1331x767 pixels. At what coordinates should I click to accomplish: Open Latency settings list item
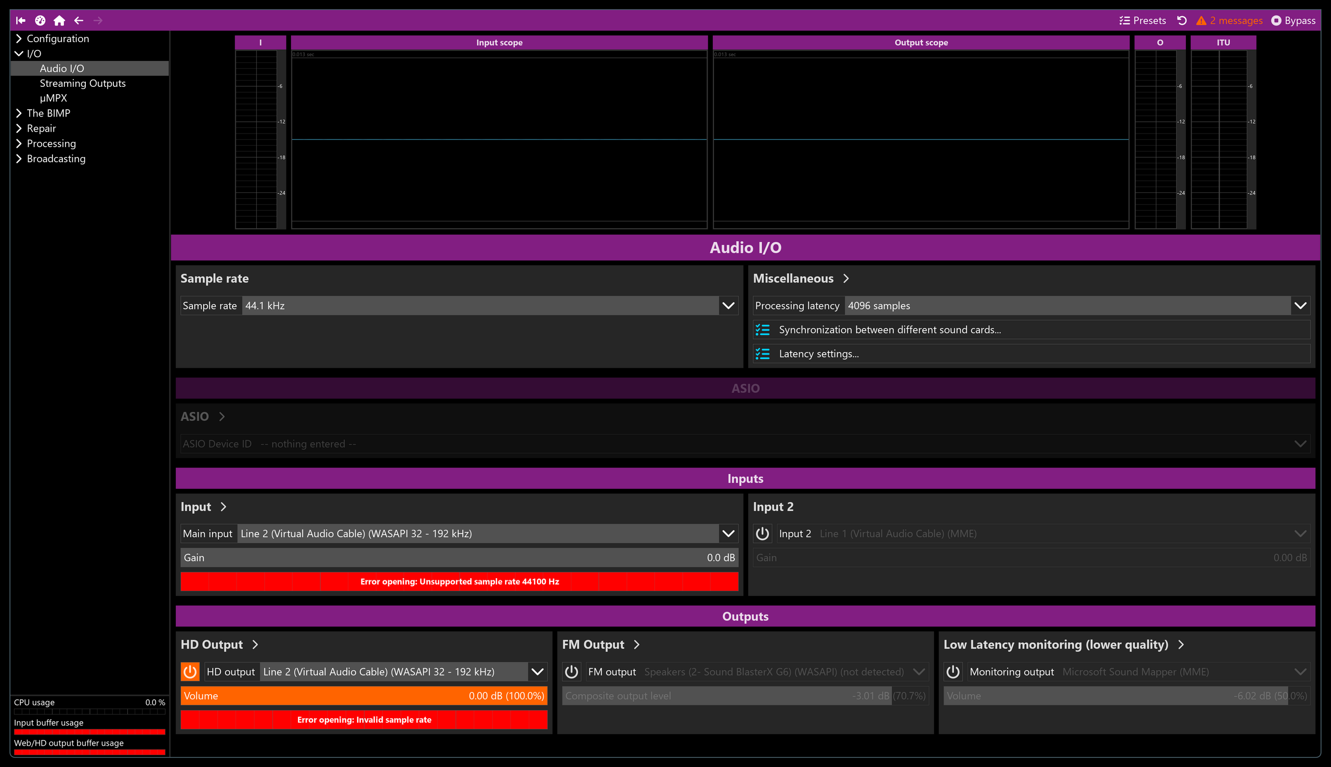point(1032,354)
